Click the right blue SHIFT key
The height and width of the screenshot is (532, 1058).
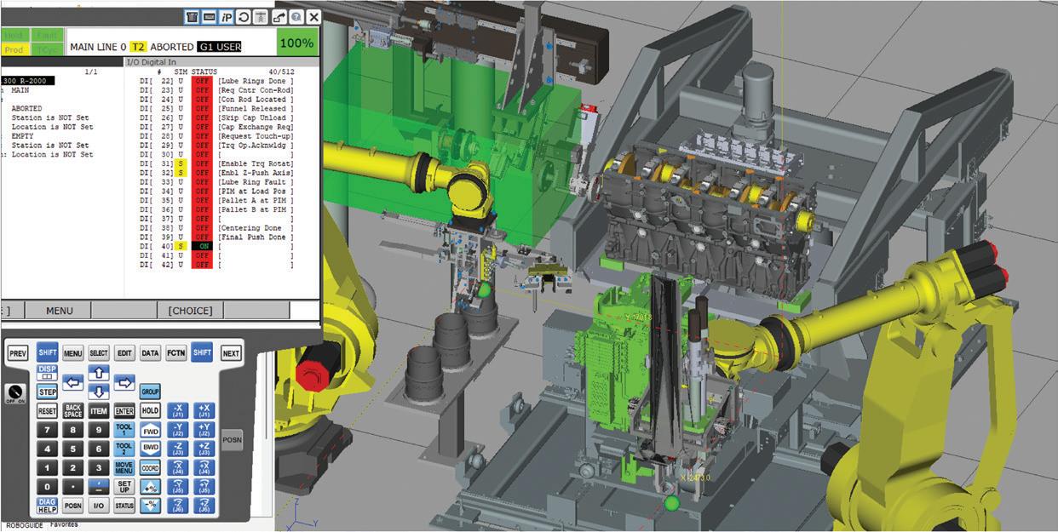click(202, 352)
